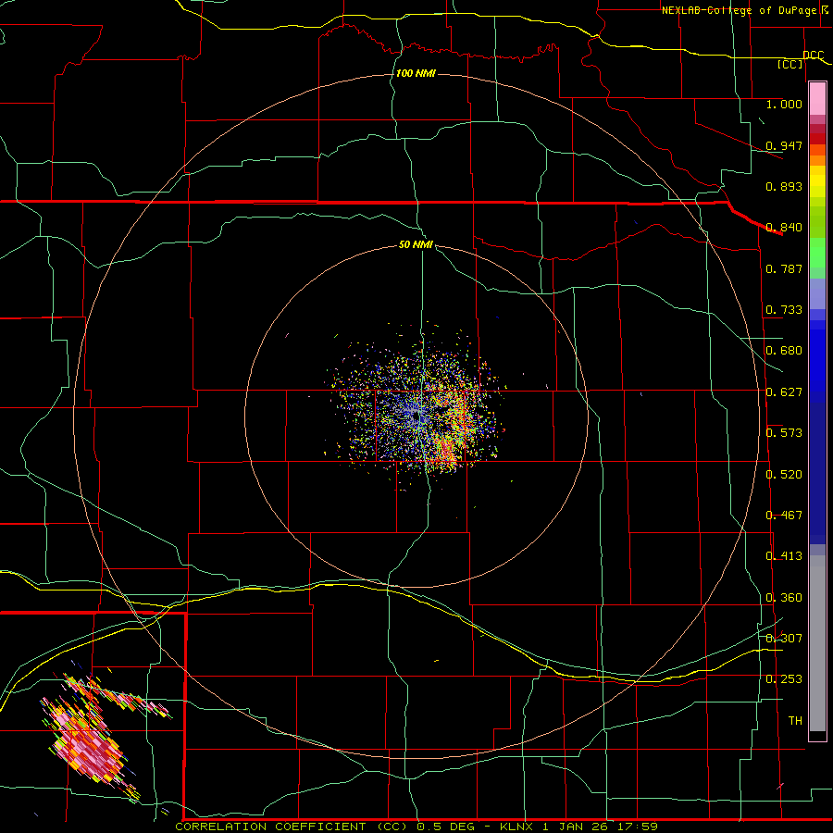
Task: Click the 0.733 scale value
Action: coord(784,310)
